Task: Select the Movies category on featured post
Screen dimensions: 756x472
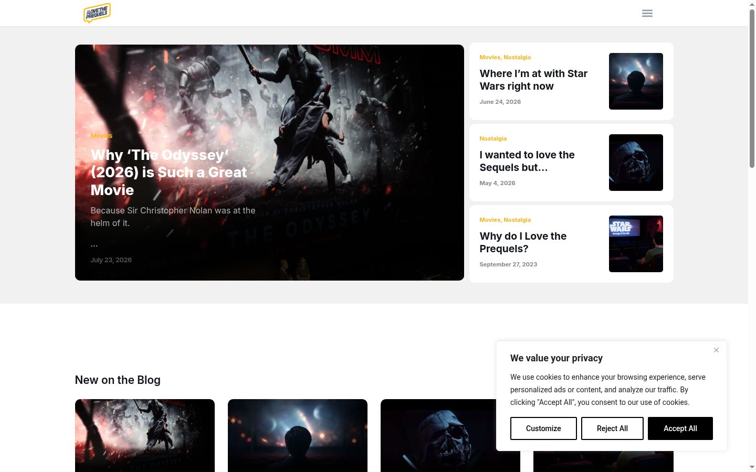Action: pyautogui.click(x=101, y=135)
